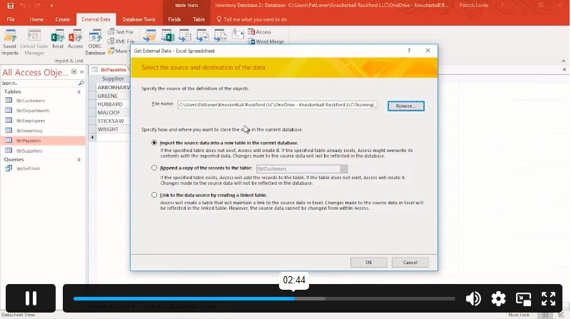Viewport: 571px width, 319px height.
Task: Select Link to the data source option
Action: (x=154, y=195)
